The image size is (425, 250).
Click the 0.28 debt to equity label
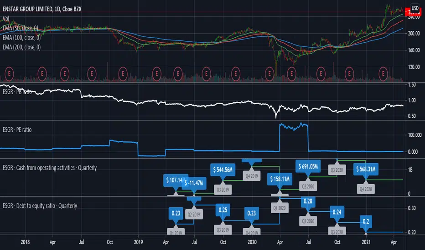click(x=308, y=201)
